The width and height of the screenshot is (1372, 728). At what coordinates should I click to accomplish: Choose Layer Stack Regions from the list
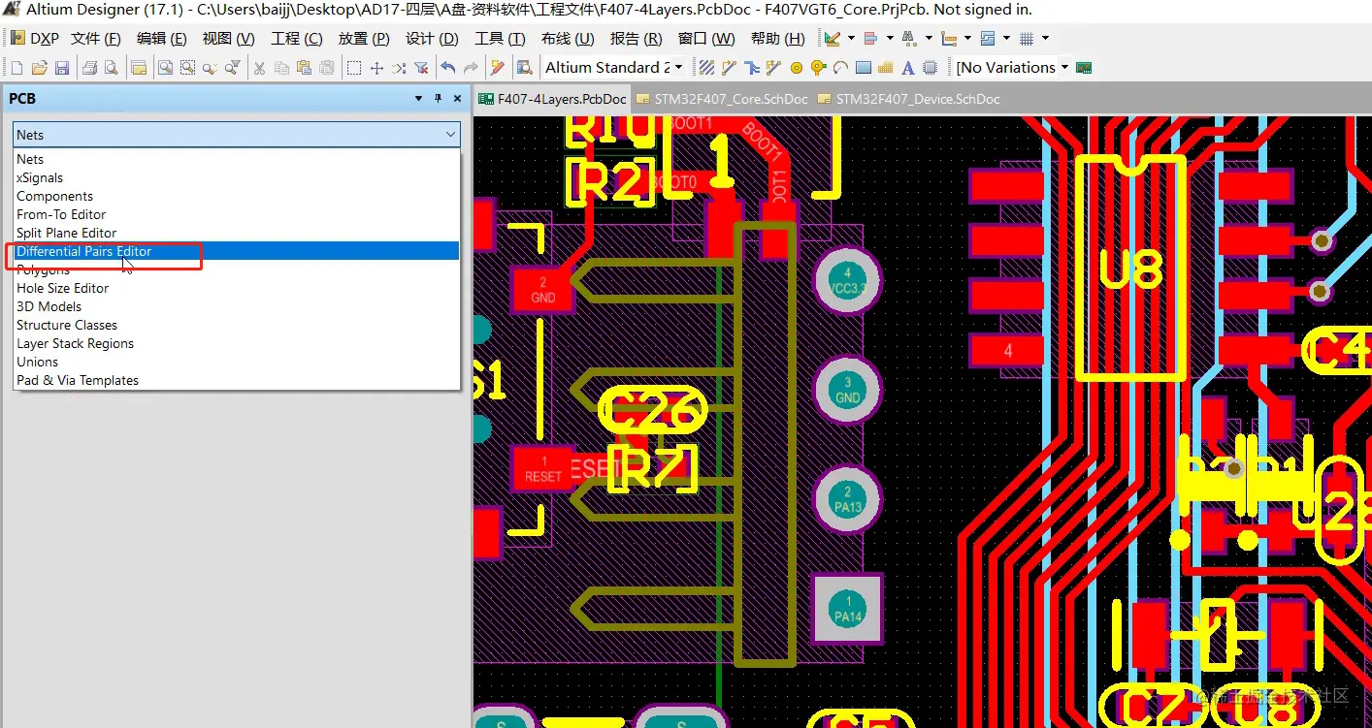click(x=237, y=343)
